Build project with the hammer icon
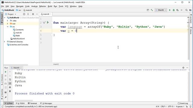This screenshot has width=193, height=108. point(152,10)
